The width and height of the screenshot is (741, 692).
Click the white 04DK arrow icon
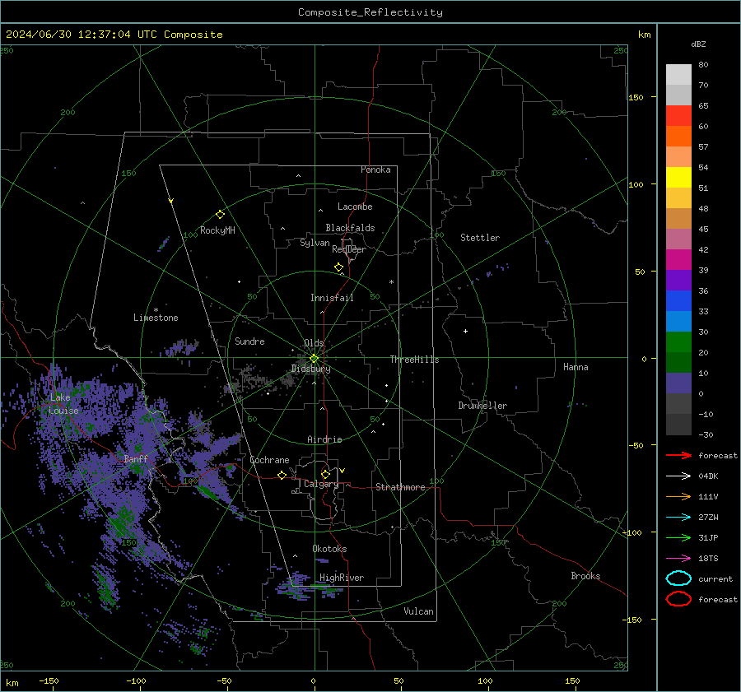point(678,476)
